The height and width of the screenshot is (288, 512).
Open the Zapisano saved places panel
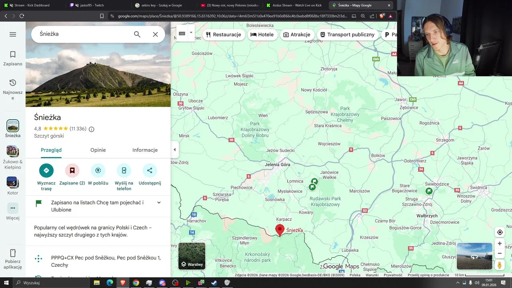pos(13,58)
